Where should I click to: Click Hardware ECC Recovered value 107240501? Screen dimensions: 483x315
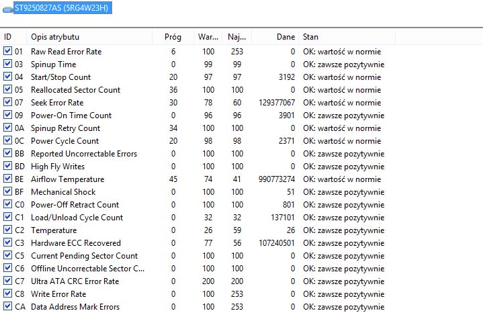(277, 243)
